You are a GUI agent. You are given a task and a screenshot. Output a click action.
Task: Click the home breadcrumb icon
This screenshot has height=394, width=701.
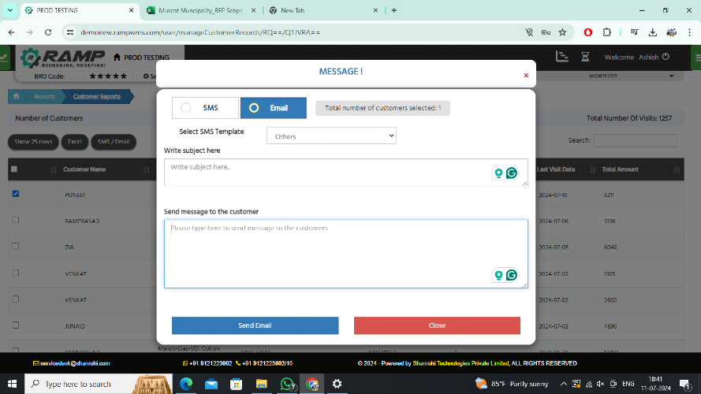[16, 96]
